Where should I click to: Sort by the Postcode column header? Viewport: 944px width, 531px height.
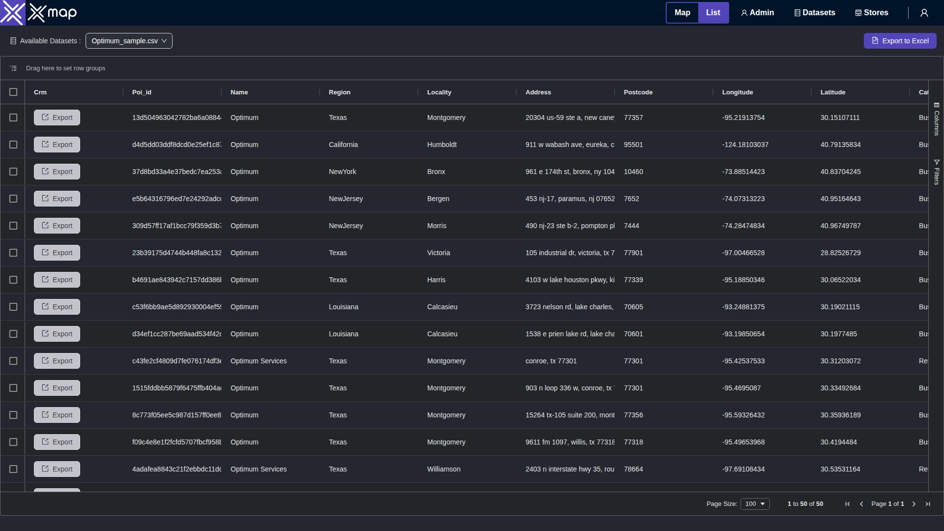point(638,92)
